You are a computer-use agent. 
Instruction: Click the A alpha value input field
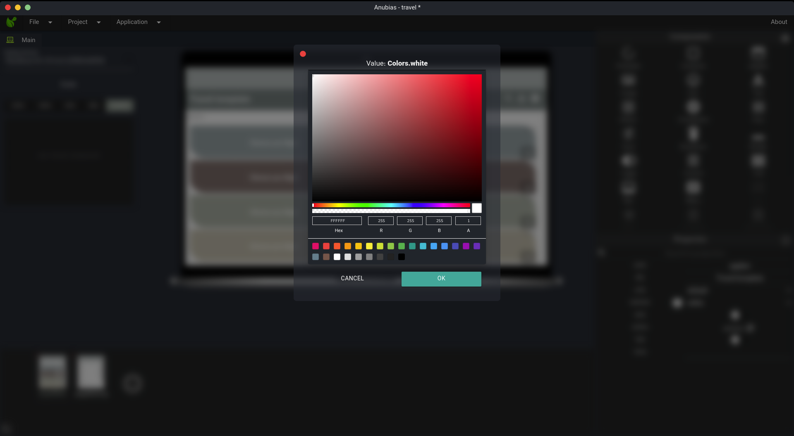(468, 221)
